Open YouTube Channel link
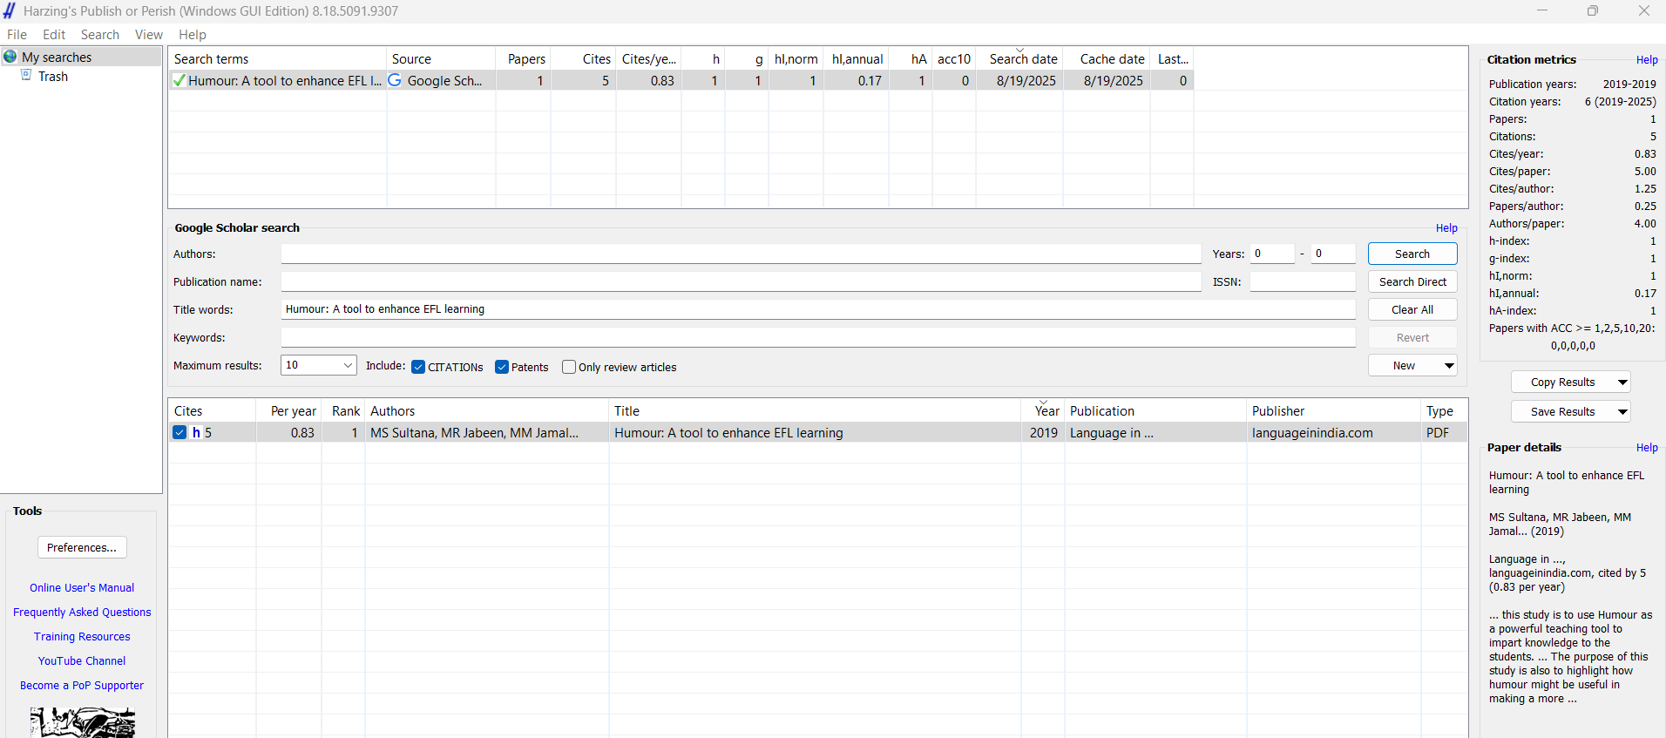This screenshot has width=1666, height=738. 82,661
